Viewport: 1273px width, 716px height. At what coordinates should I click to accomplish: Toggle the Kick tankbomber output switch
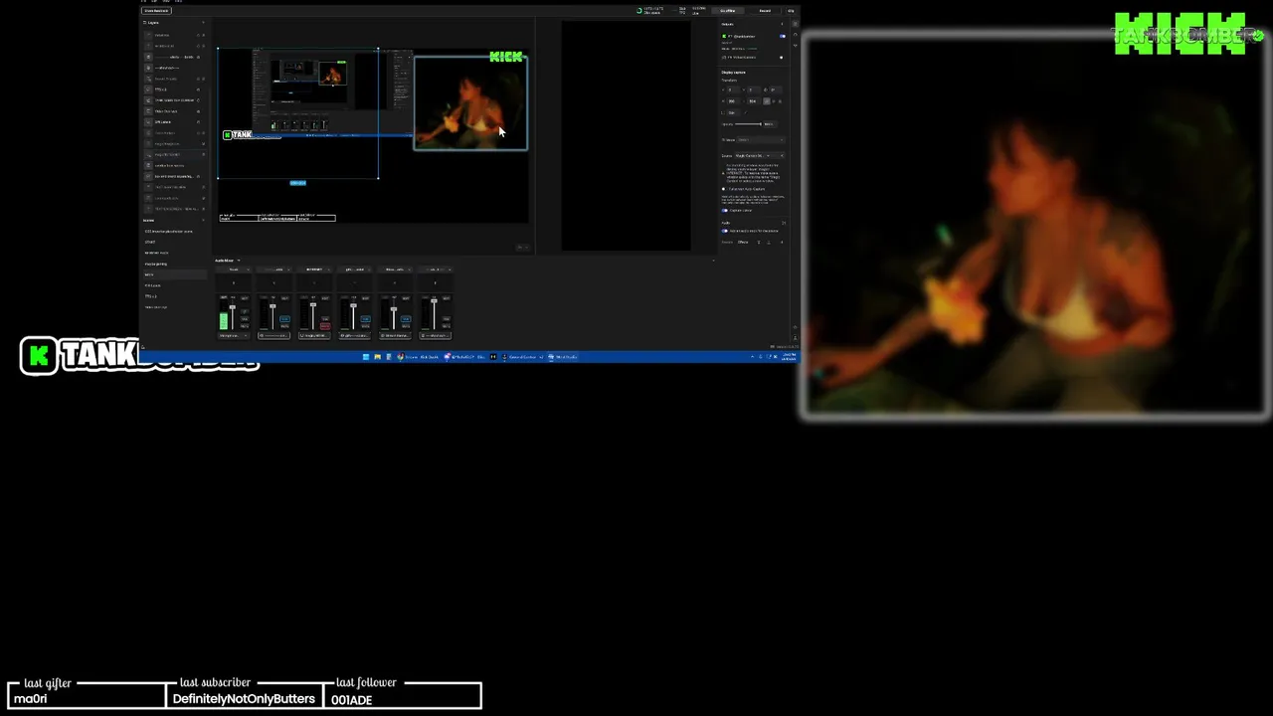click(x=783, y=36)
